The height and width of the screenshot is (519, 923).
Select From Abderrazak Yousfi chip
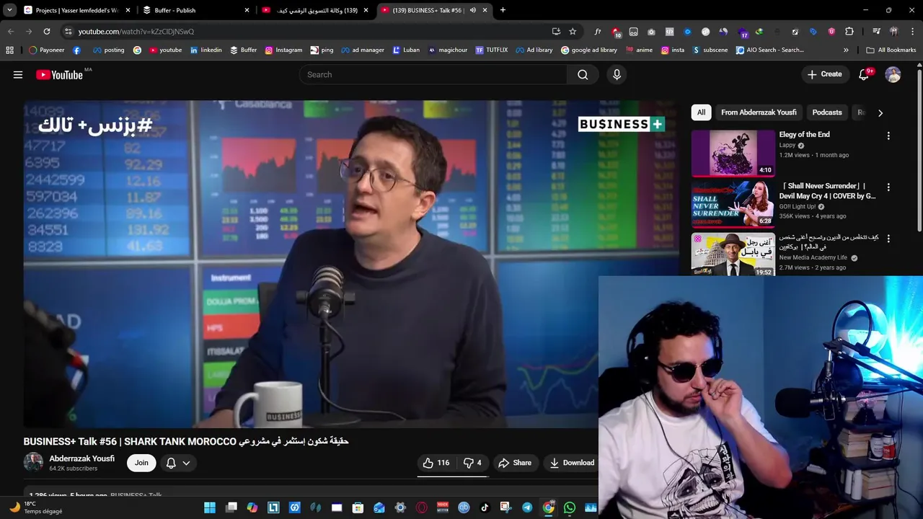(759, 112)
